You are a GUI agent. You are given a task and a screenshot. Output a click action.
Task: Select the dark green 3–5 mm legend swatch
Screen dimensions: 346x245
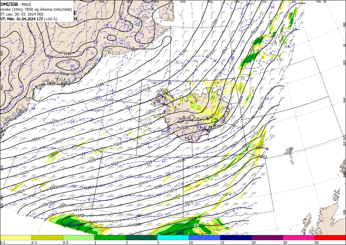point(142,237)
